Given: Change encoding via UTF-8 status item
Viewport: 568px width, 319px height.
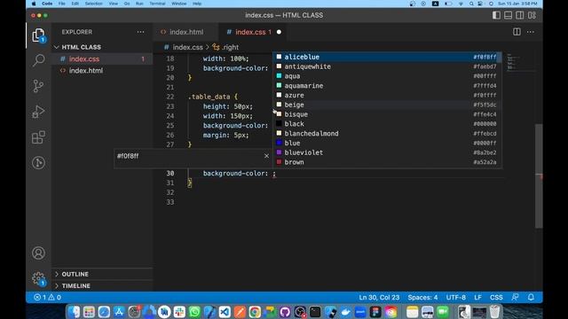Looking at the screenshot, I should tap(456, 298).
